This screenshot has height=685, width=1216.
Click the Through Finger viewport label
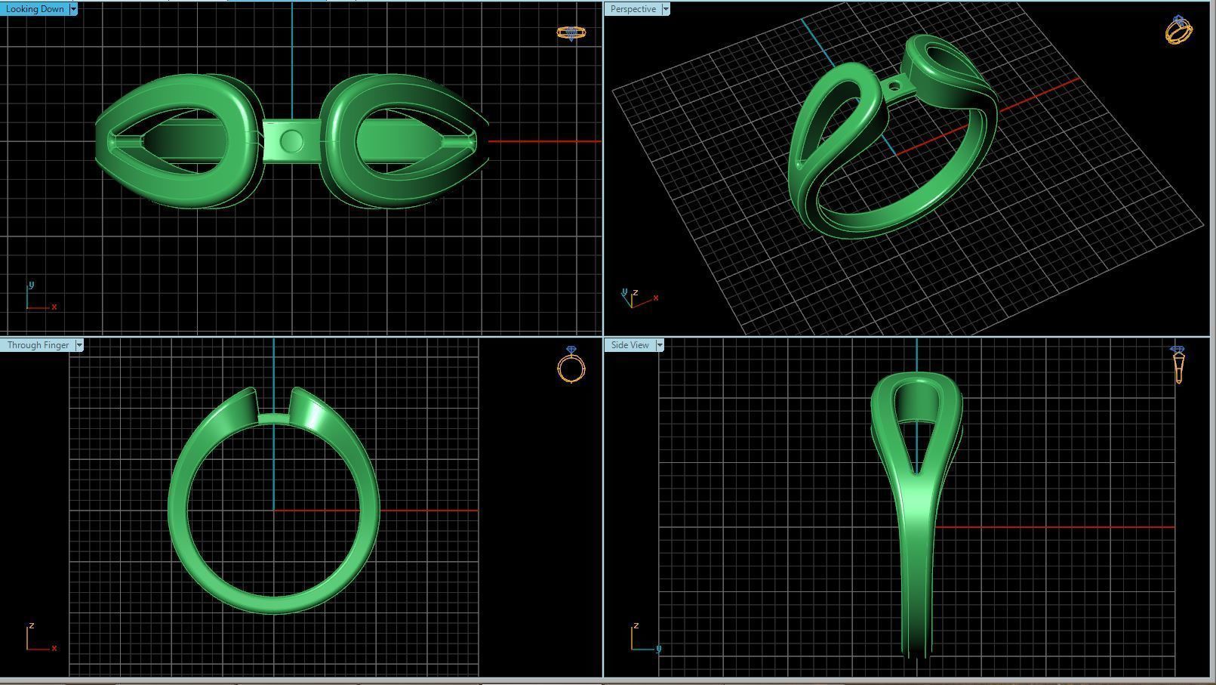click(x=38, y=345)
